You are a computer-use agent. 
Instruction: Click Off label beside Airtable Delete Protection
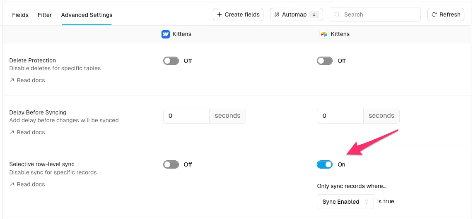342,61
